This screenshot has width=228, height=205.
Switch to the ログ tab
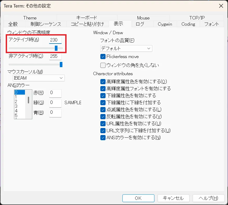(141, 24)
